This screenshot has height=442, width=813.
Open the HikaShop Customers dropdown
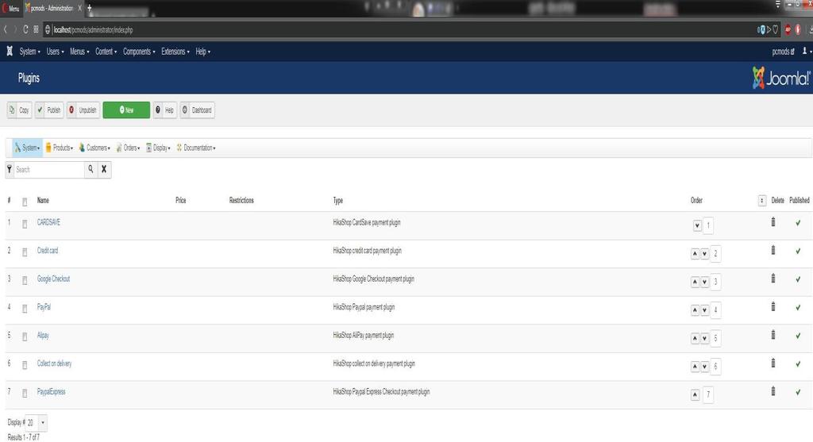[94, 148]
